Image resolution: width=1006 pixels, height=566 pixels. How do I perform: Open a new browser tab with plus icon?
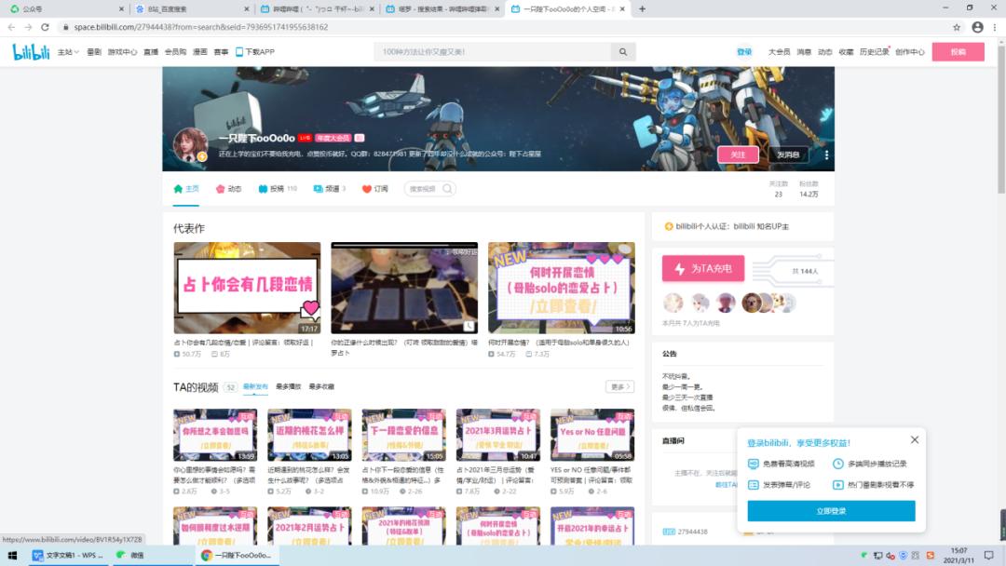click(x=642, y=8)
